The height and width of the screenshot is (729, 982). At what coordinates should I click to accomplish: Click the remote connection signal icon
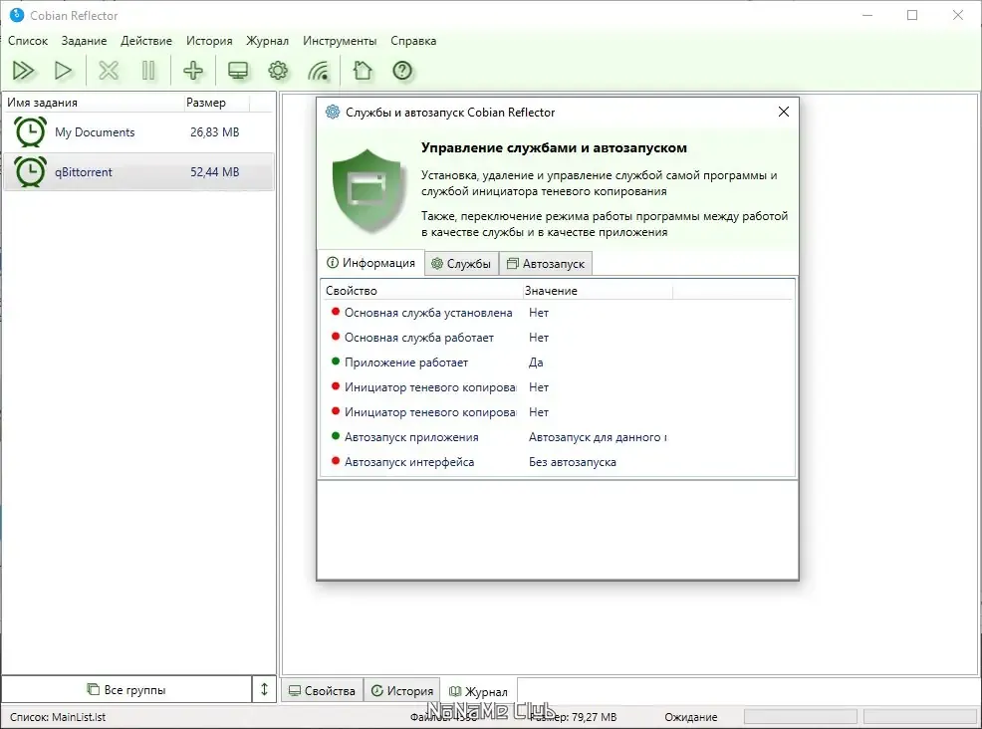click(318, 71)
